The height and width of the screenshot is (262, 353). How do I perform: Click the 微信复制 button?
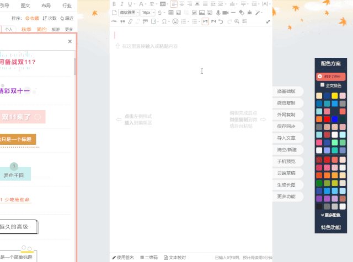coord(286,103)
